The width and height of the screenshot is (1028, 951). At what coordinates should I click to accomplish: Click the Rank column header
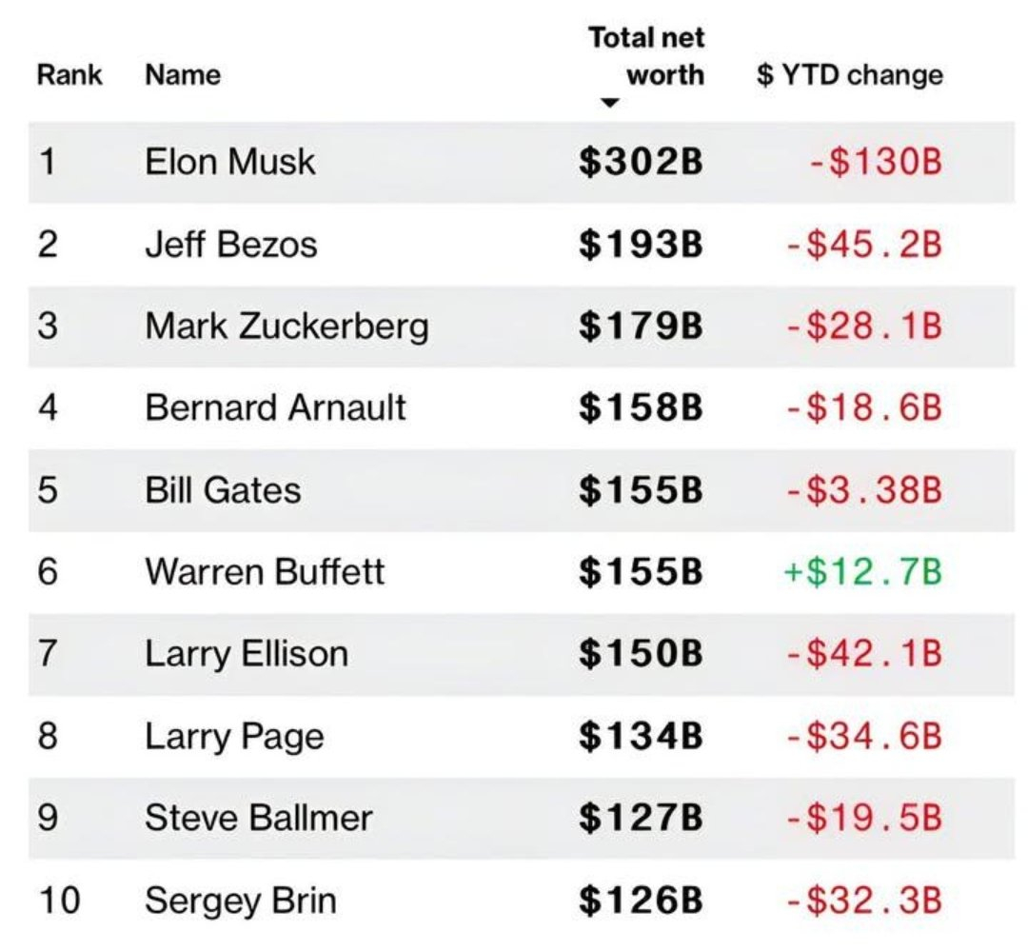[x=69, y=74]
